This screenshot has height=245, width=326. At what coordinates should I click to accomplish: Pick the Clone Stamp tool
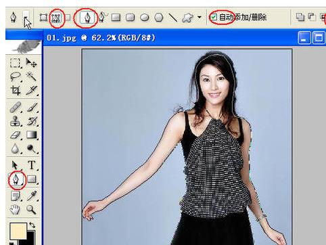tap(16, 121)
